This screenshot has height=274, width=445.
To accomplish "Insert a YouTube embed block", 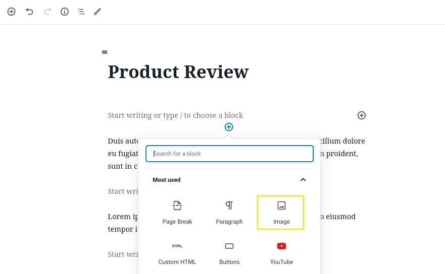I will click(x=281, y=253).
